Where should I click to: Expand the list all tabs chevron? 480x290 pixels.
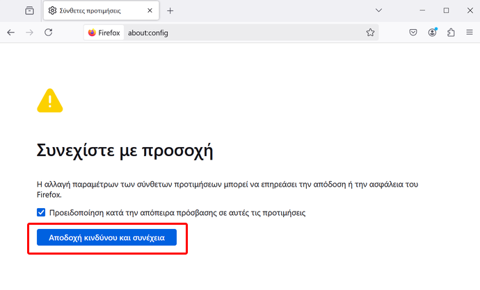tap(378, 10)
